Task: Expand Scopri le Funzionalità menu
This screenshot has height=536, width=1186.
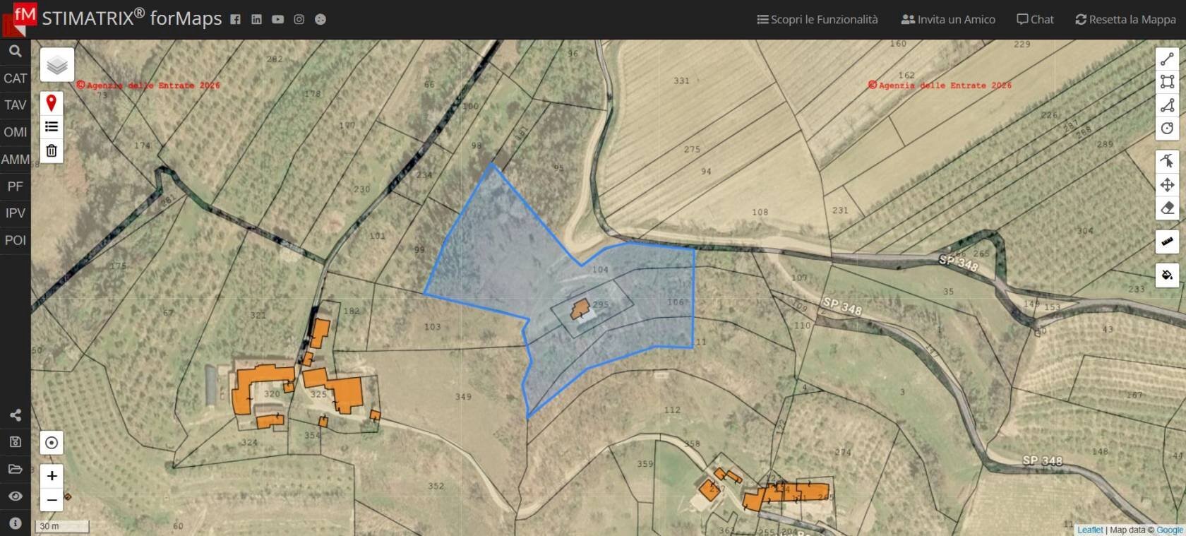Action: (817, 20)
